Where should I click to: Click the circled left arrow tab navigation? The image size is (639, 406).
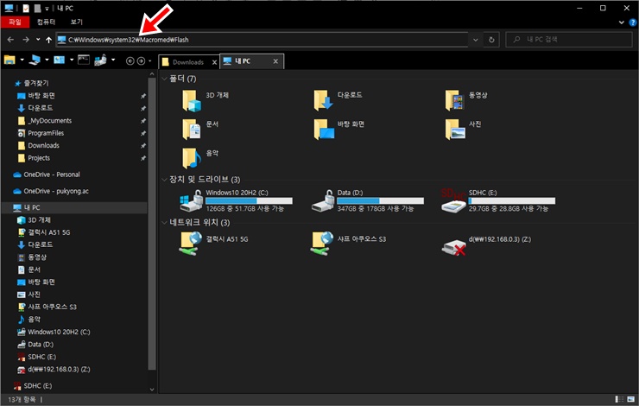point(130,61)
